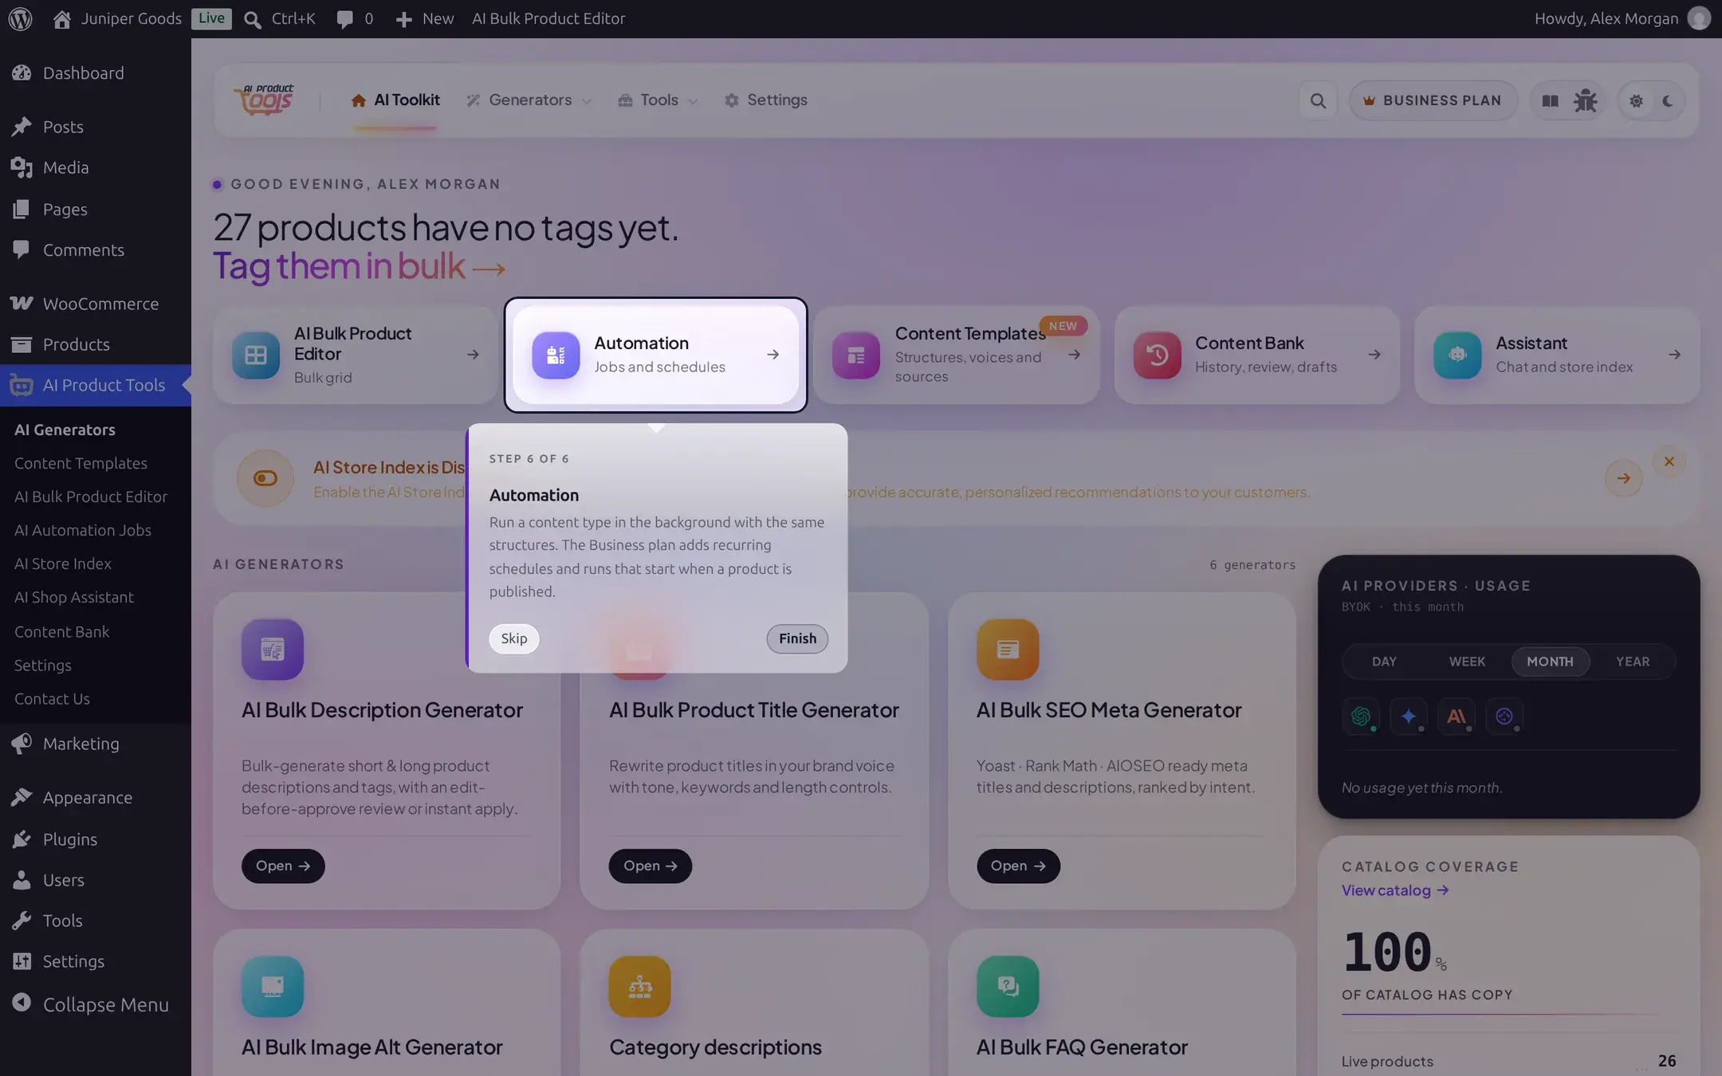Skip the onboarding tour
1722x1076 pixels.
514,638
